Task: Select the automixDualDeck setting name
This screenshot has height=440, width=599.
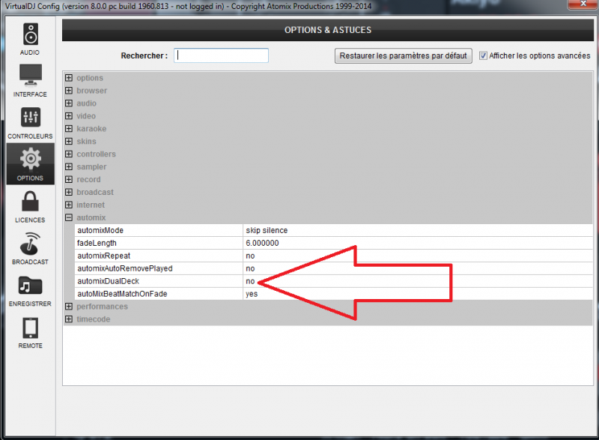Action: click(x=108, y=281)
